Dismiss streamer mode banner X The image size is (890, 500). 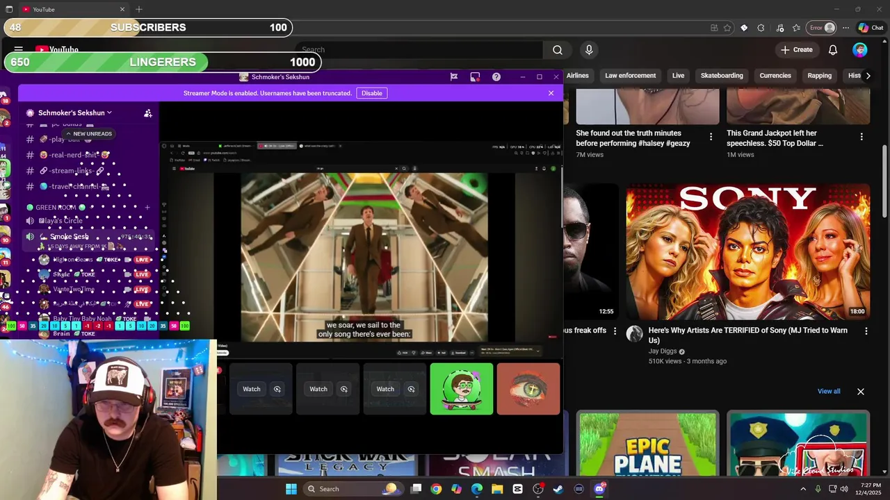tap(551, 93)
